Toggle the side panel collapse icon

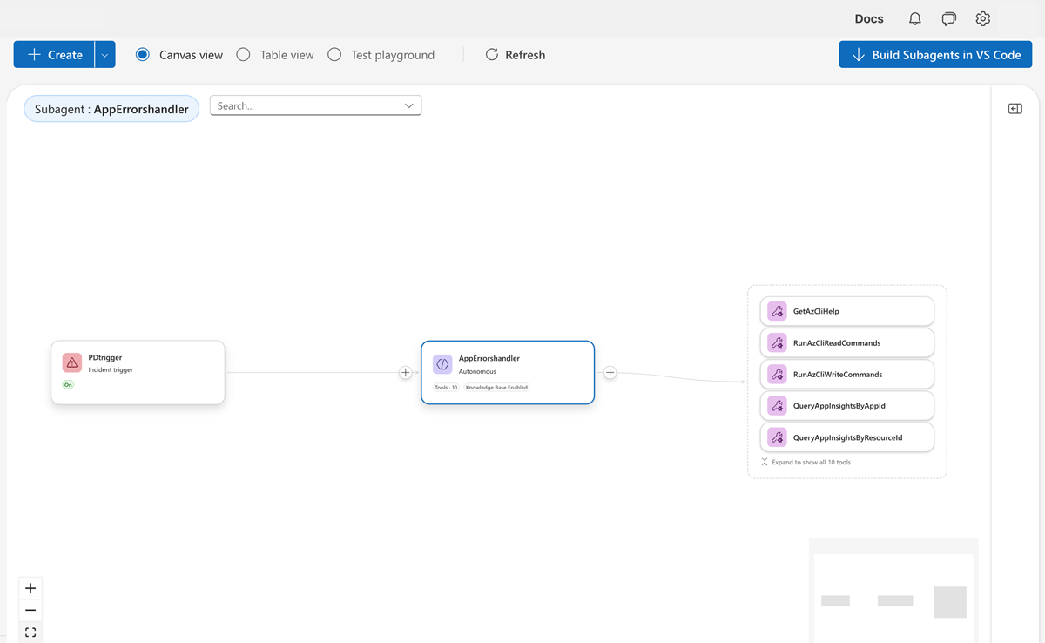[x=1015, y=109]
